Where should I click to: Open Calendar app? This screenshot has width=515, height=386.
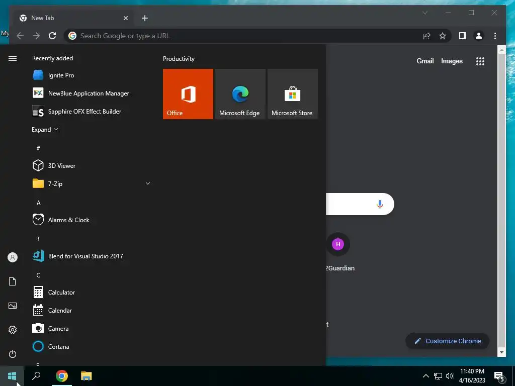click(x=92, y=310)
